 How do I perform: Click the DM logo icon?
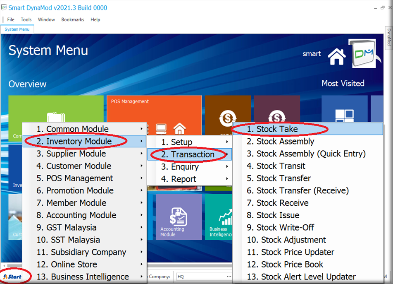[x=362, y=54]
